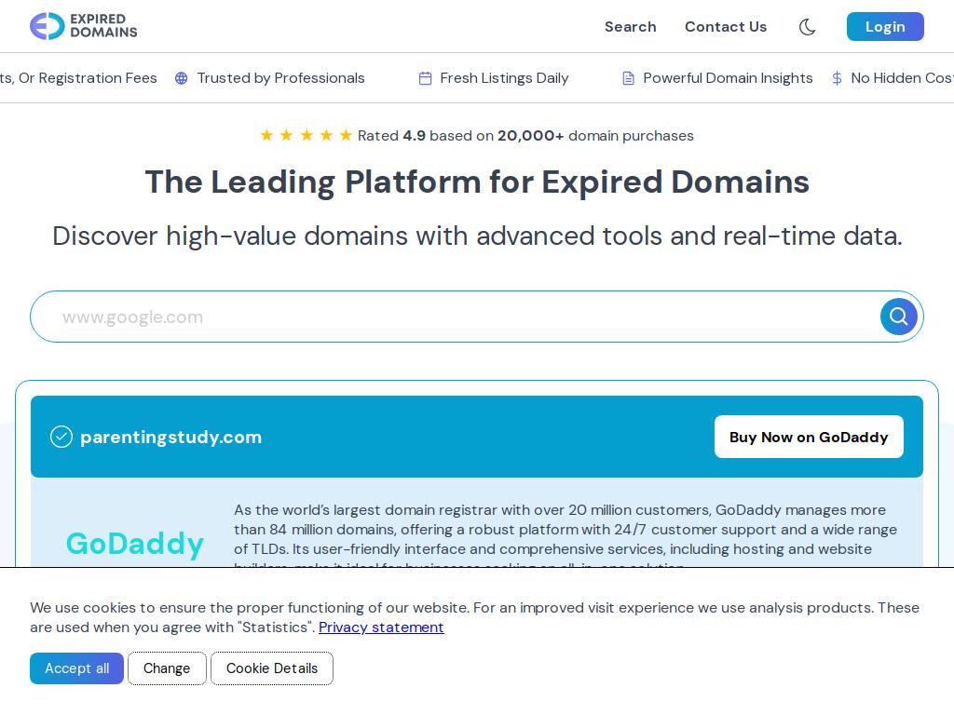954x715 pixels.
Task: Click the five-star rating
Action: point(306,135)
